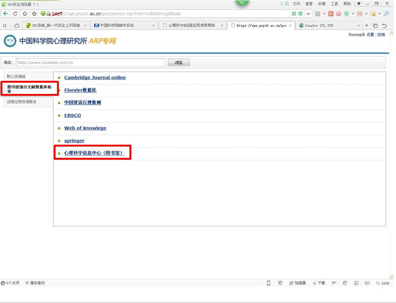
Task: Reload the current page
Action: [x=15, y=14]
